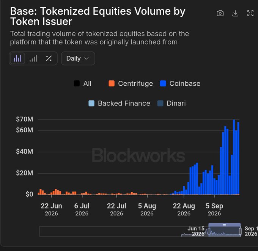Click the 5 Aug 2026 date label

(x=147, y=209)
